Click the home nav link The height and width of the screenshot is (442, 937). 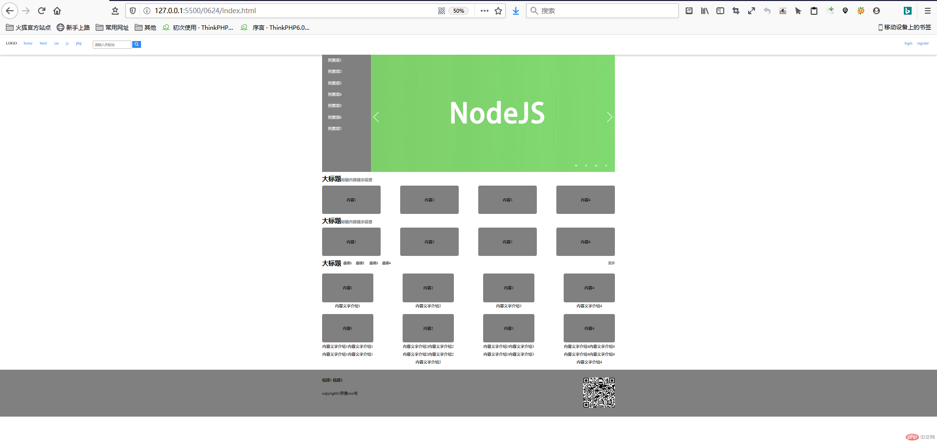28,43
